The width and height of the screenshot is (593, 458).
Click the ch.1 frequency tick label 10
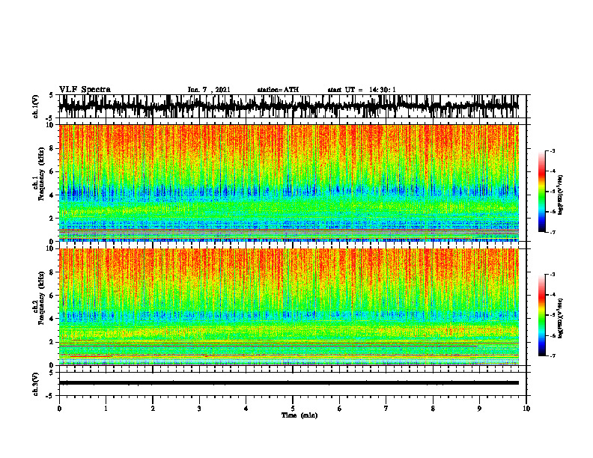tap(51, 125)
